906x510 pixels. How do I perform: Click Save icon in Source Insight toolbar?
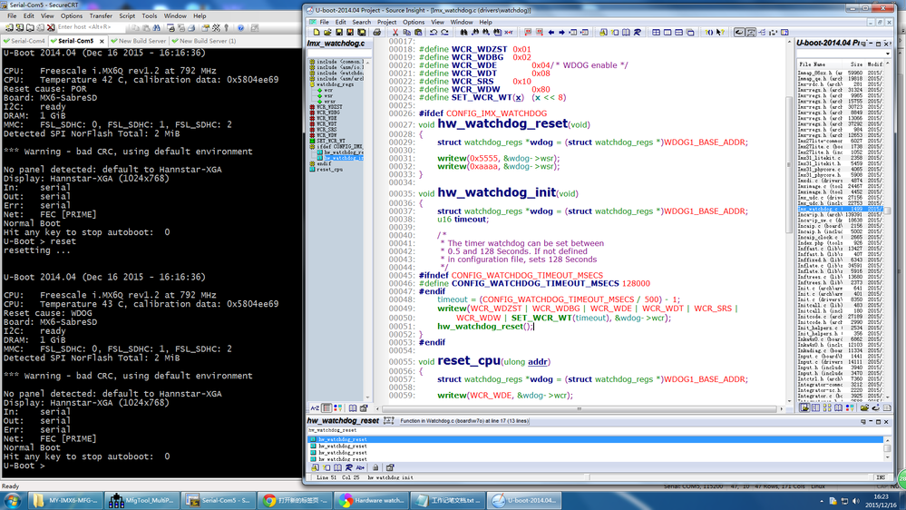(339, 33)
